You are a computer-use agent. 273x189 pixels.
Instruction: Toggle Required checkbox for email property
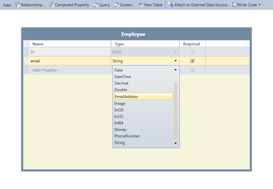click(193, 61)
